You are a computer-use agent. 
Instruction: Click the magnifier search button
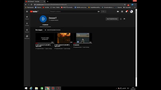click(x=103, y=11)
